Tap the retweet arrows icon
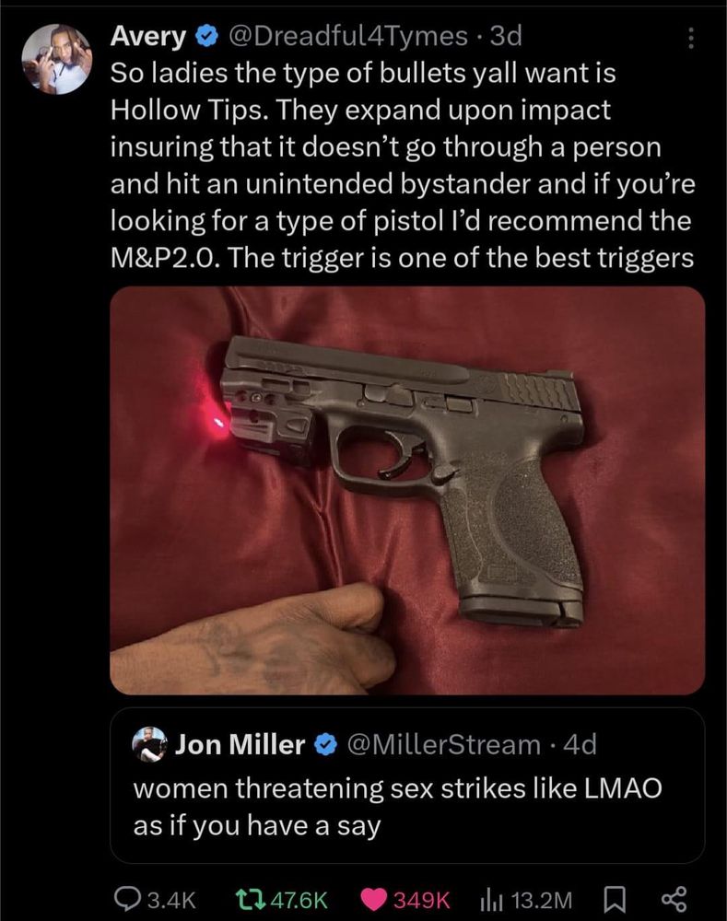The width and height of the screenshot is (727, 921). [246, 899]
